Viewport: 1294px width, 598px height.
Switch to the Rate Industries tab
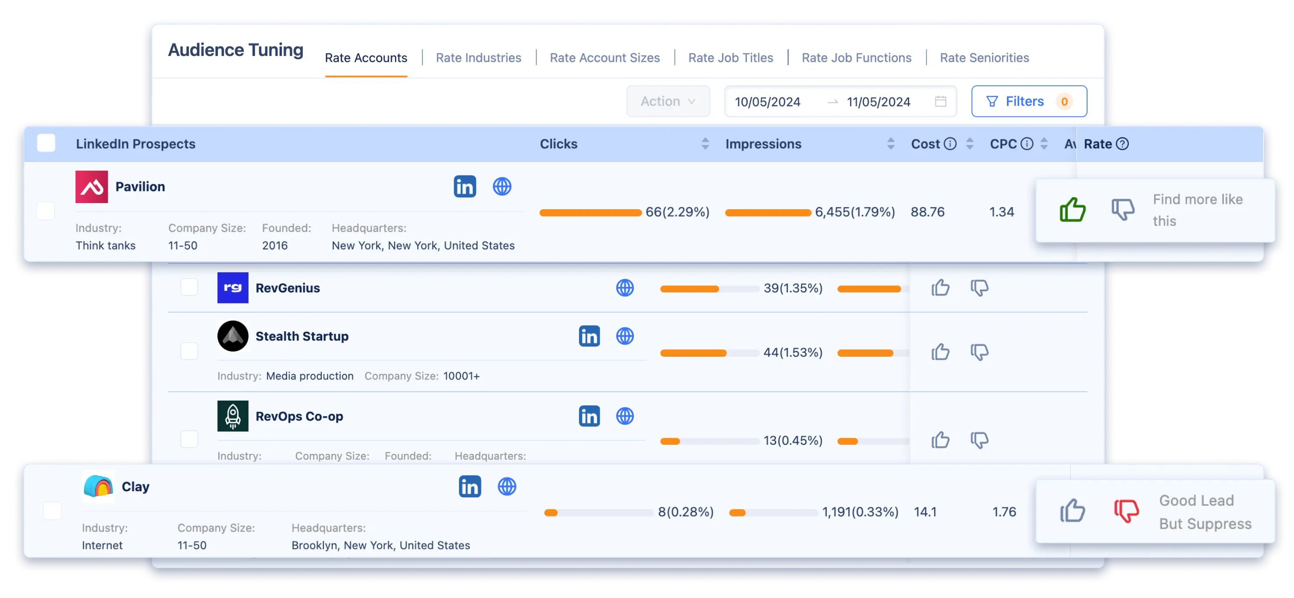[x=478, y=58]
